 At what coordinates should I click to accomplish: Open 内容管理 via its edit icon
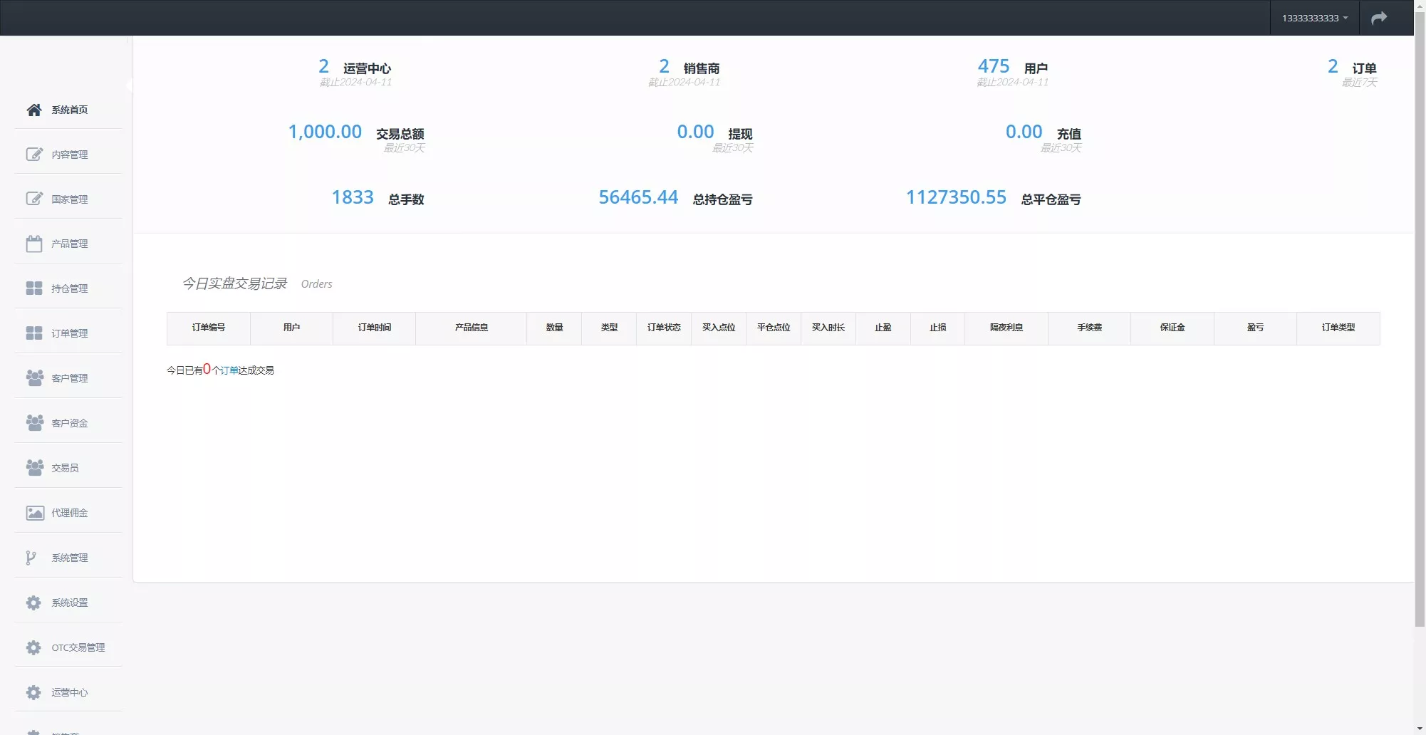tap(33, 154)
